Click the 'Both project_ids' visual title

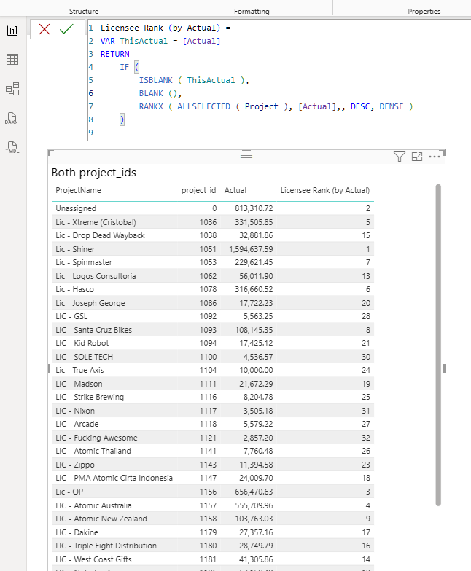[x=93, y=172]
